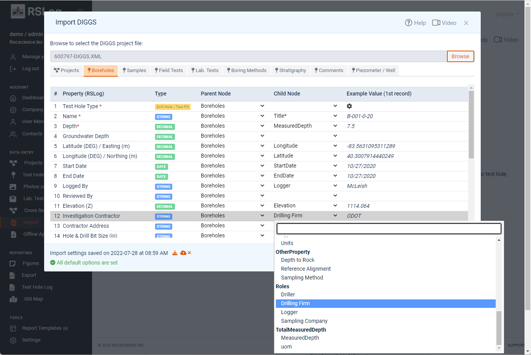Click the GIS Map icon in sidebar

(x=13, y=299)
